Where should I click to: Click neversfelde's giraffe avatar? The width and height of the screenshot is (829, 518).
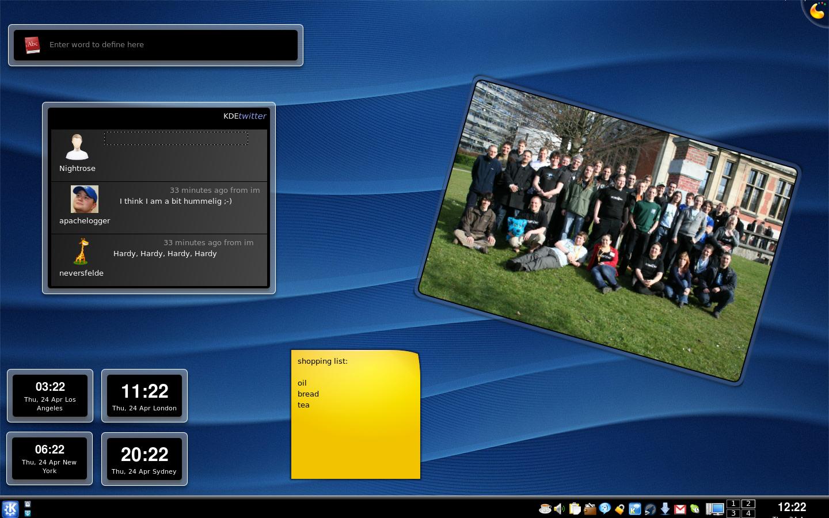pyautogui.click(x=82, y=252)
